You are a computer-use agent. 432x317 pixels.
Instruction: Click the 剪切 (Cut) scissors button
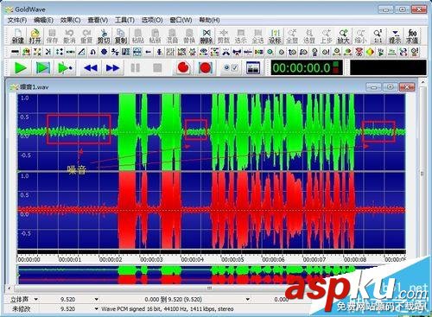(x=104, y=36)
